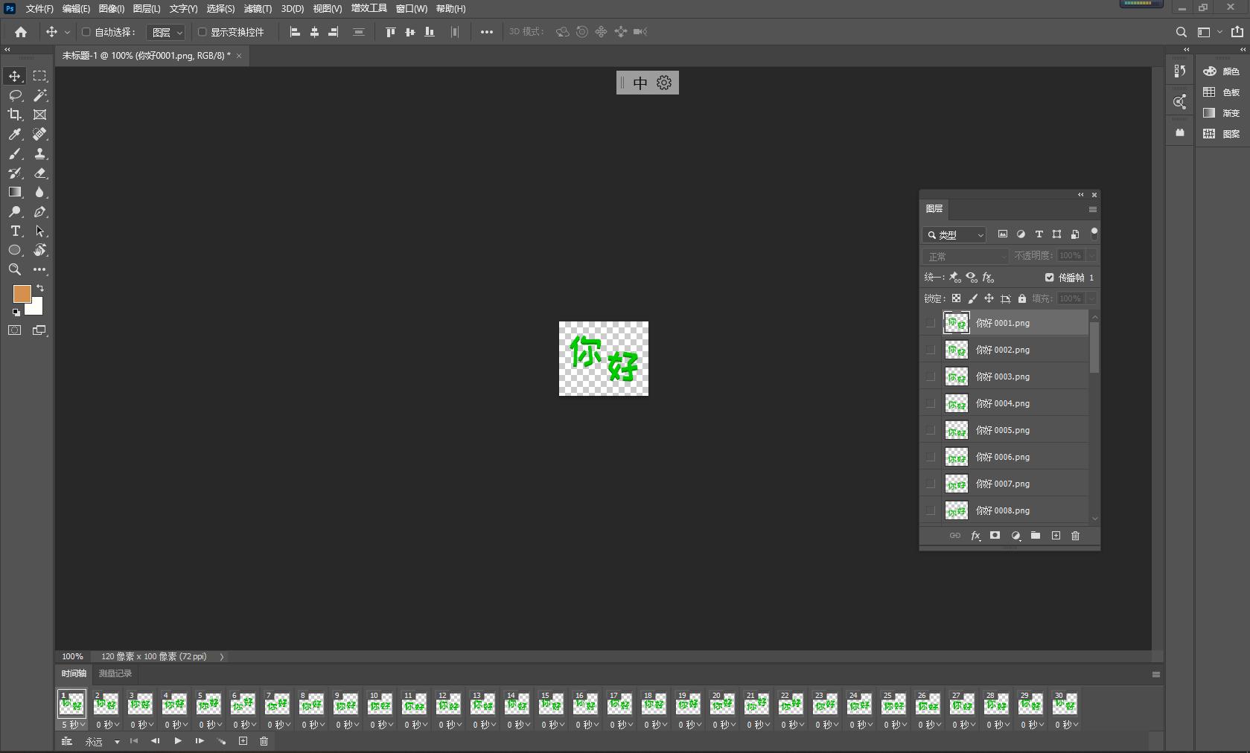Create a new layer group folder
This screenshot has height=753, width=1250.
pyautogui.click(x=1035, y=536)
